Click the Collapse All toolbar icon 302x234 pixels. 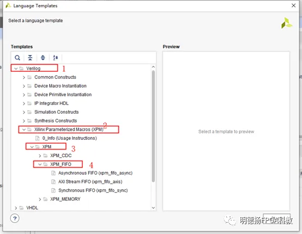[x=30, y=58]
